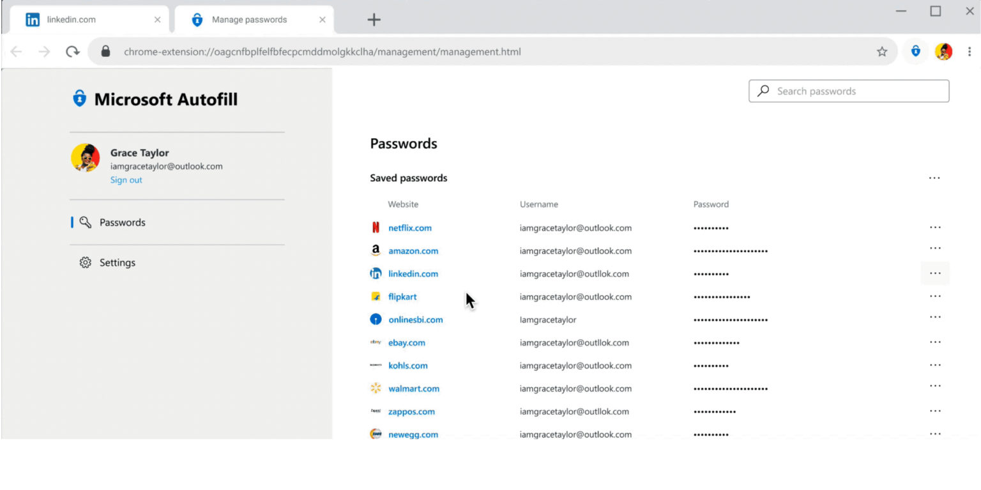The image size is (981, 490).
Task: Click the Sign out link
Action: click(126, 180)
